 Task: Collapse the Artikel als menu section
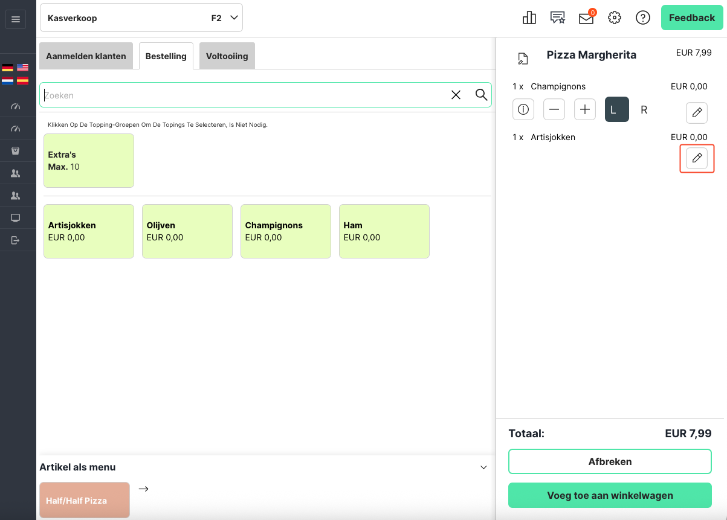tap(483, 467)
